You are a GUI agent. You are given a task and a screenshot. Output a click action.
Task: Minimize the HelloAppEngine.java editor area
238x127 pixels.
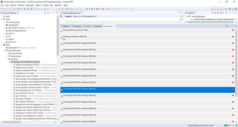click(x=179, y=13)
